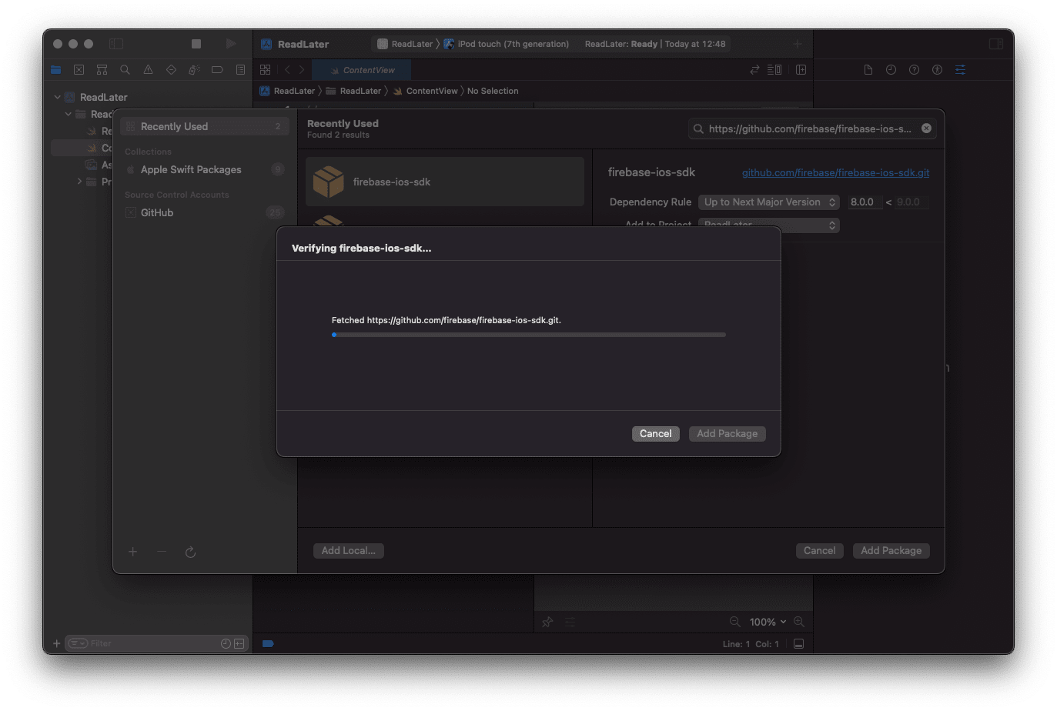Show the File inspector

pyautogui.click(x=868, y=69)
